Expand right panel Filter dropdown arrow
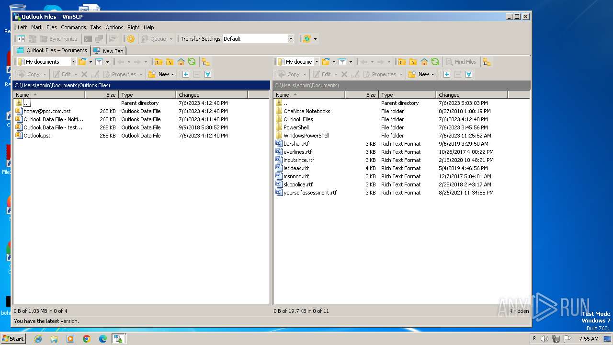 [351, 62]
